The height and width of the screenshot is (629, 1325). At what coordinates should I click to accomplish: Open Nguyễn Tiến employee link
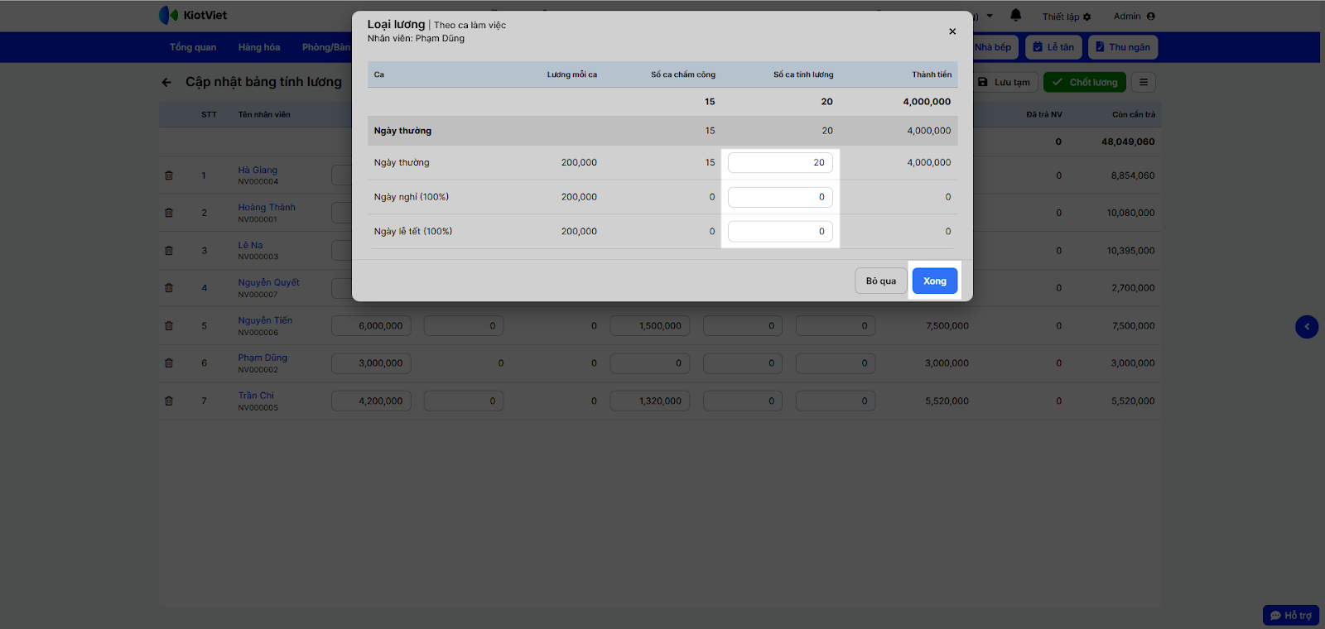(265, 320)
